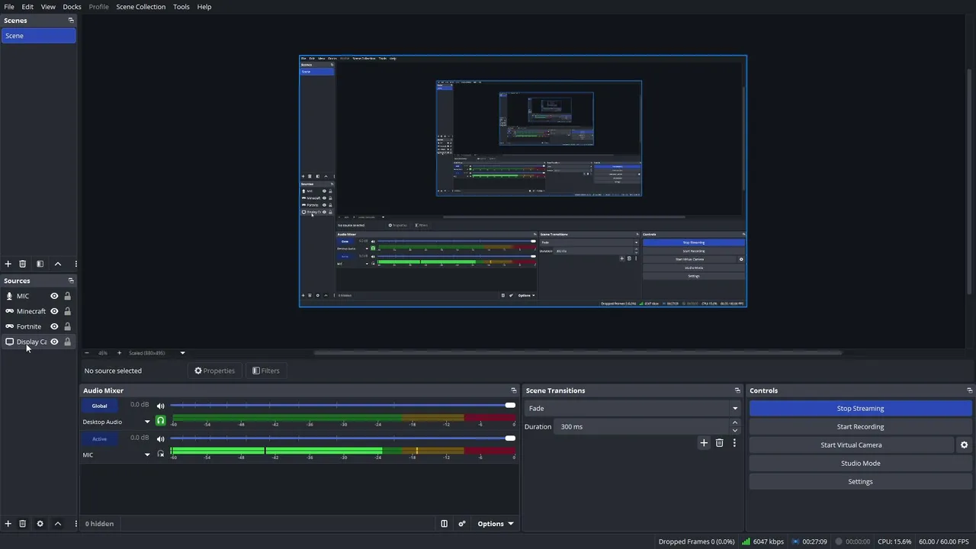Move scene up with arrow icon

point(57,264)
